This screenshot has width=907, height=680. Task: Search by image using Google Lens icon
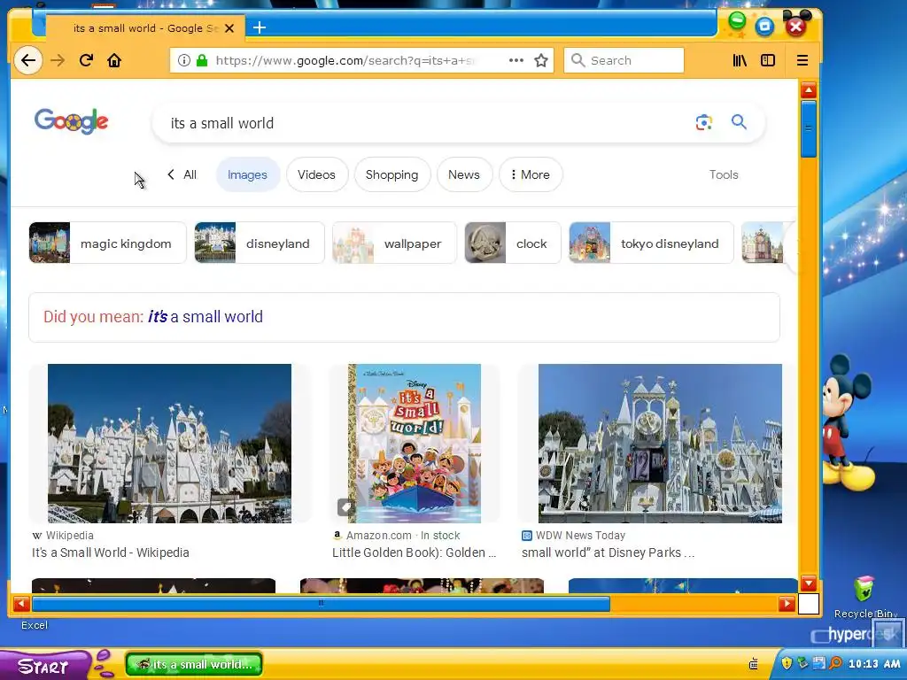[704, 122]
